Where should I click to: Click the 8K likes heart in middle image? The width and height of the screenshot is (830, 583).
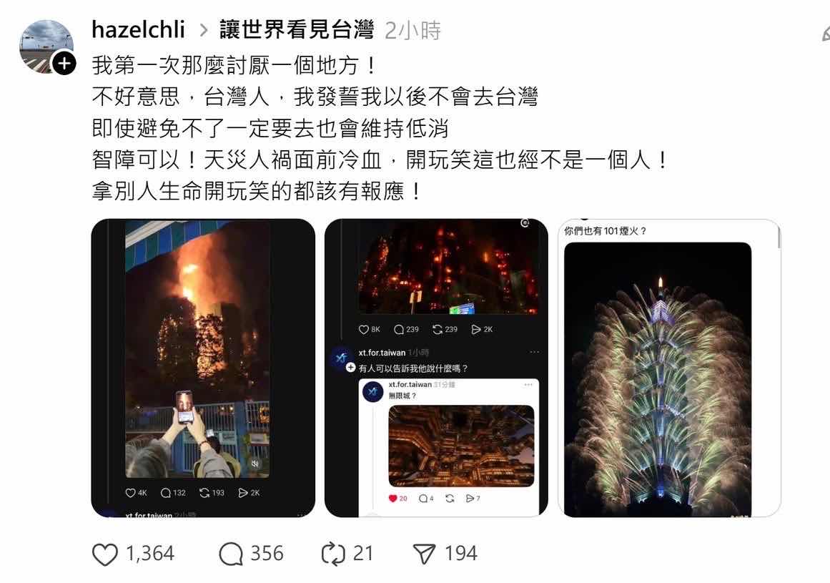pyautogui.click(x=364, y=329)
